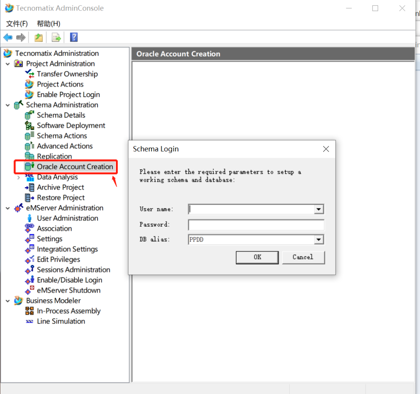This screenshot has width=420, height=394.
Task: Click the Replication icon
Action: pos(30,156)
